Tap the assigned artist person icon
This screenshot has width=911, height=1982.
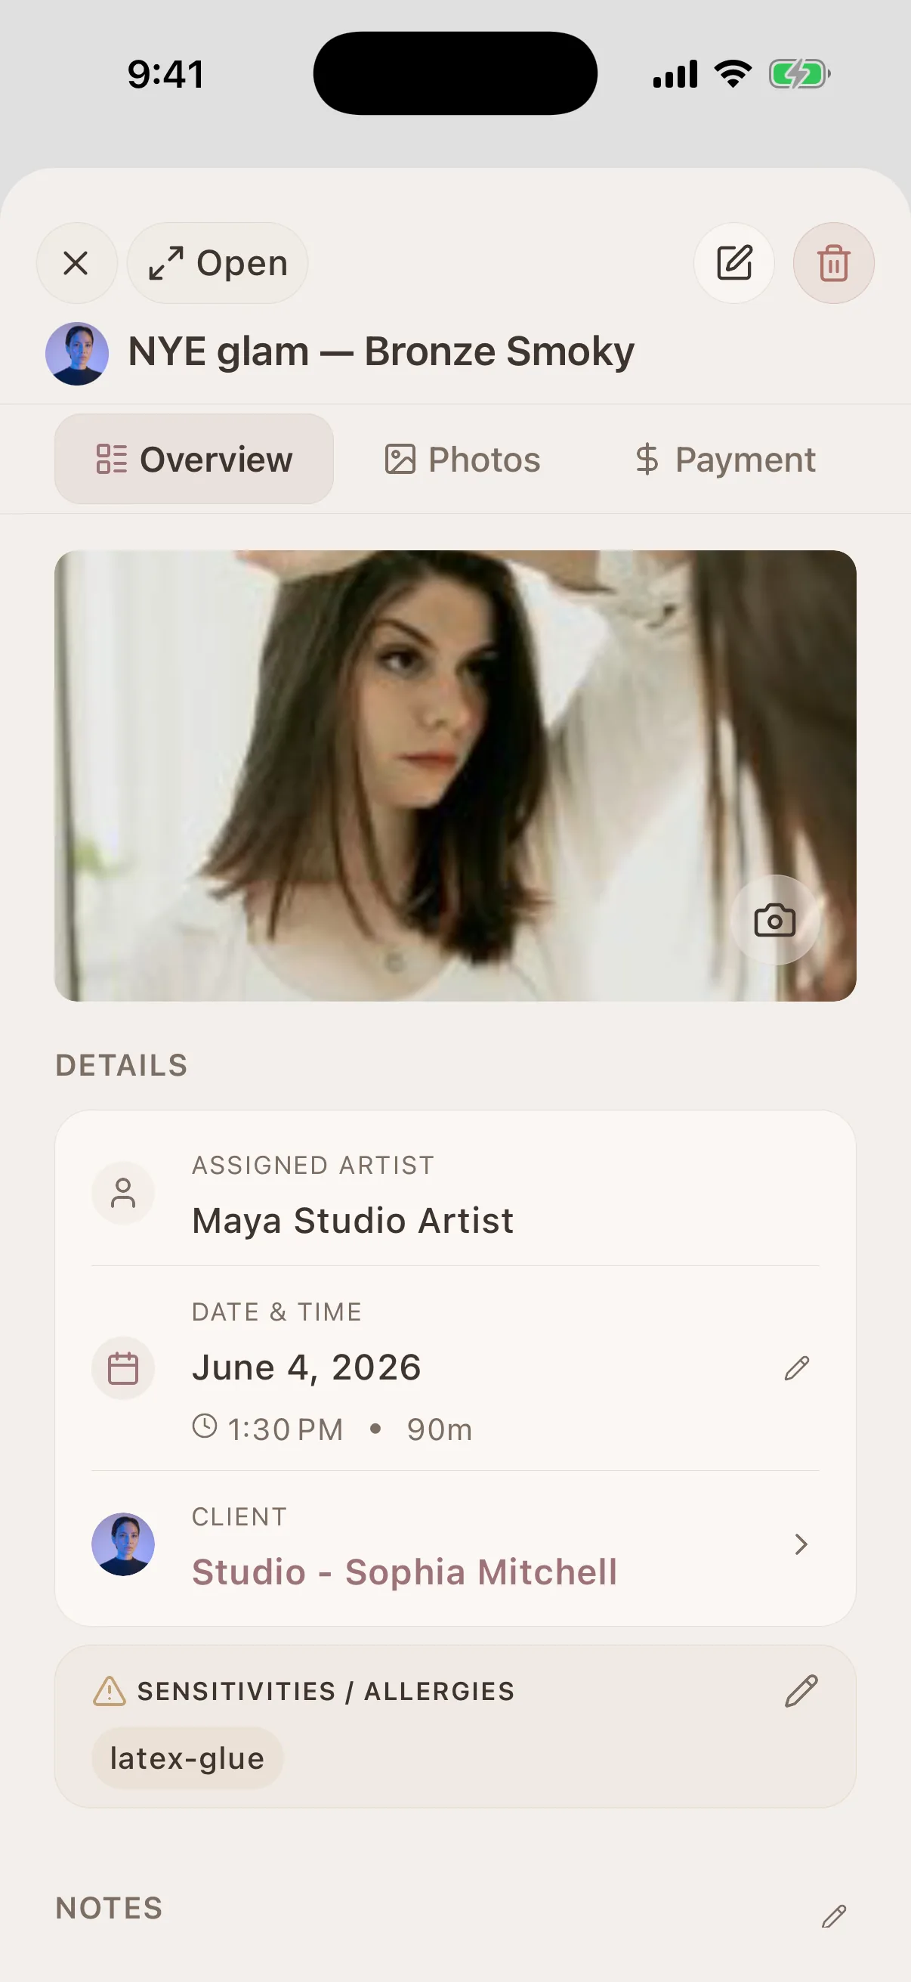tap(123, 1193)
